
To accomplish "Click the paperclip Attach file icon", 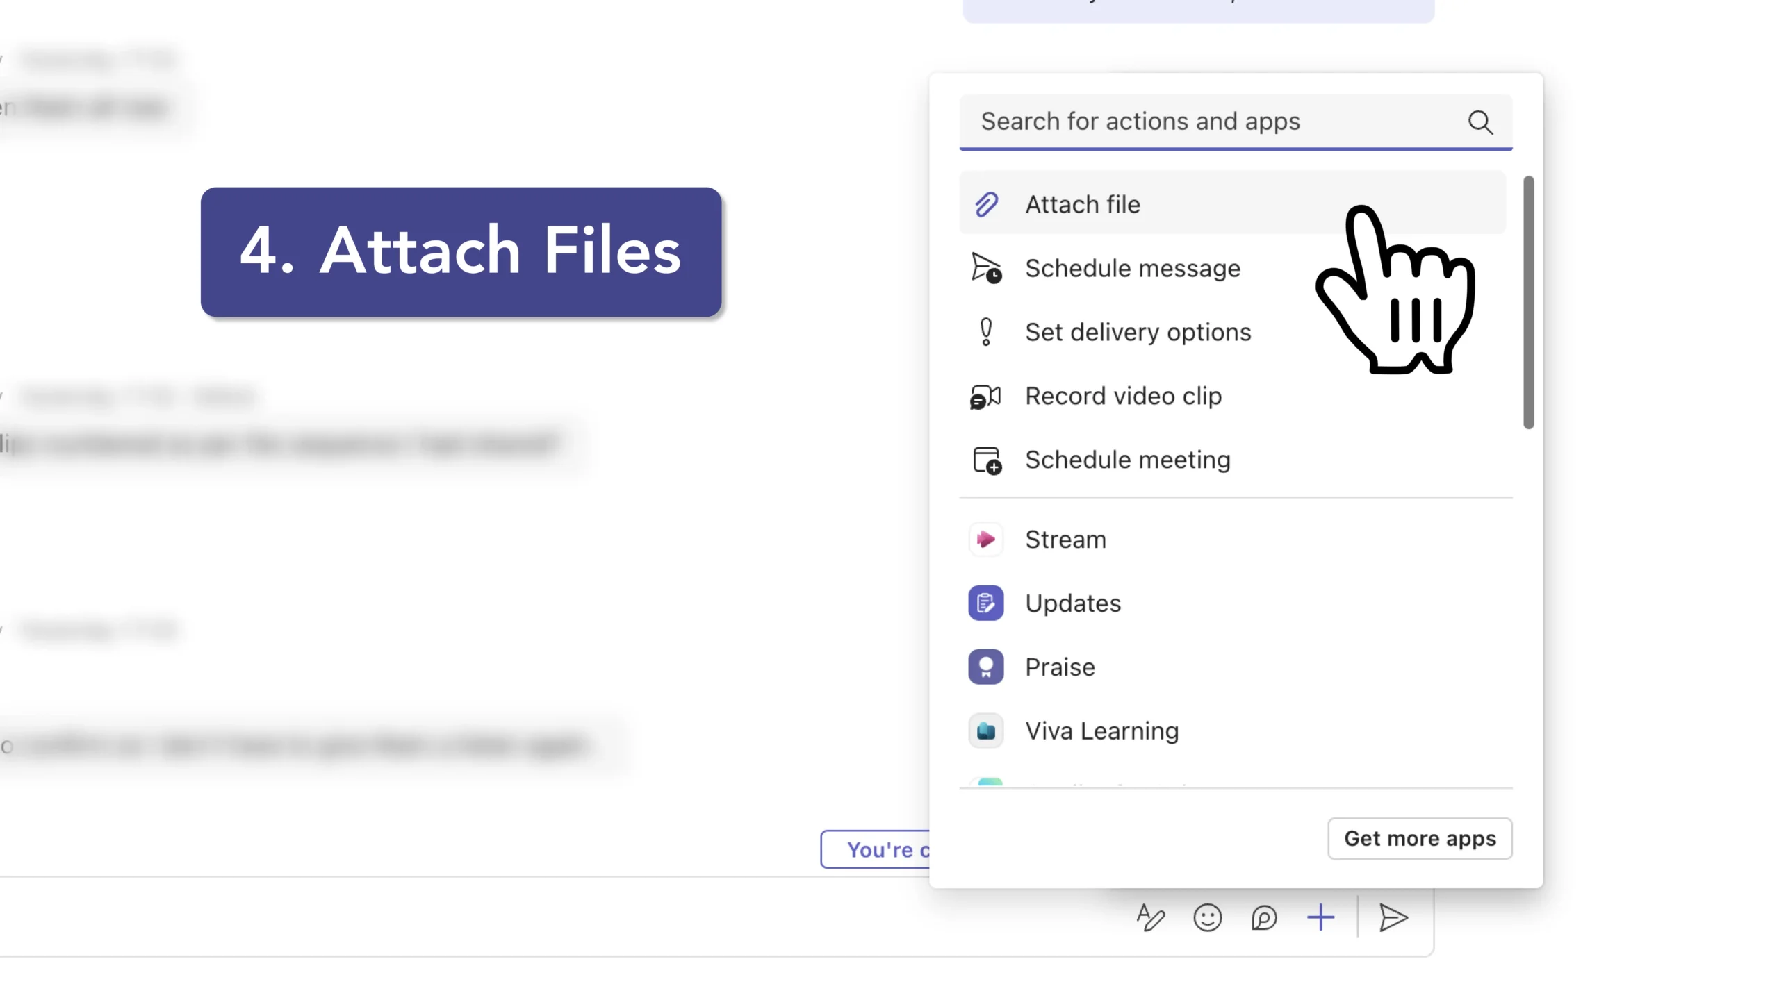I will tap(986, 205).
